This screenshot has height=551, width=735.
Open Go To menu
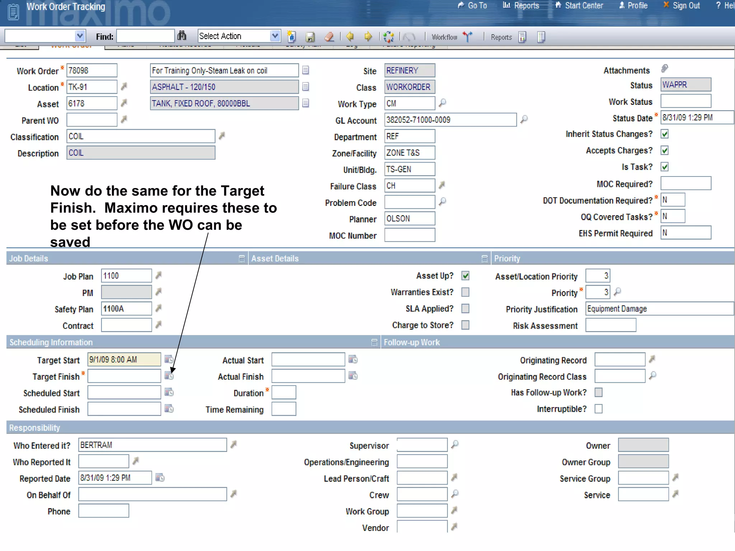coord(472,5)
